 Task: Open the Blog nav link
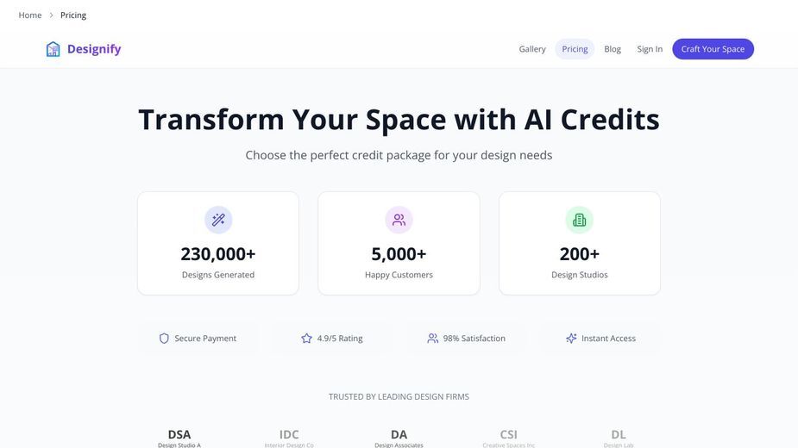(x=613, y=49)
